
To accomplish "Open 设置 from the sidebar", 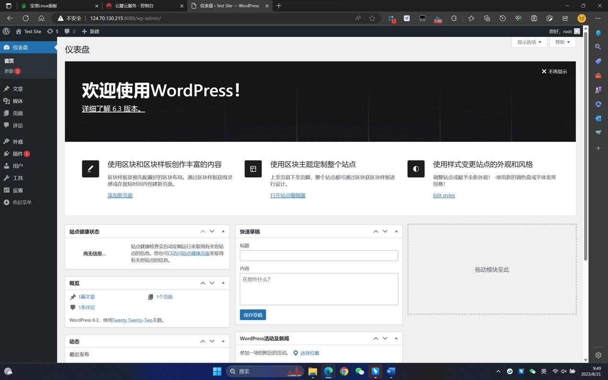I will point(17,190).
